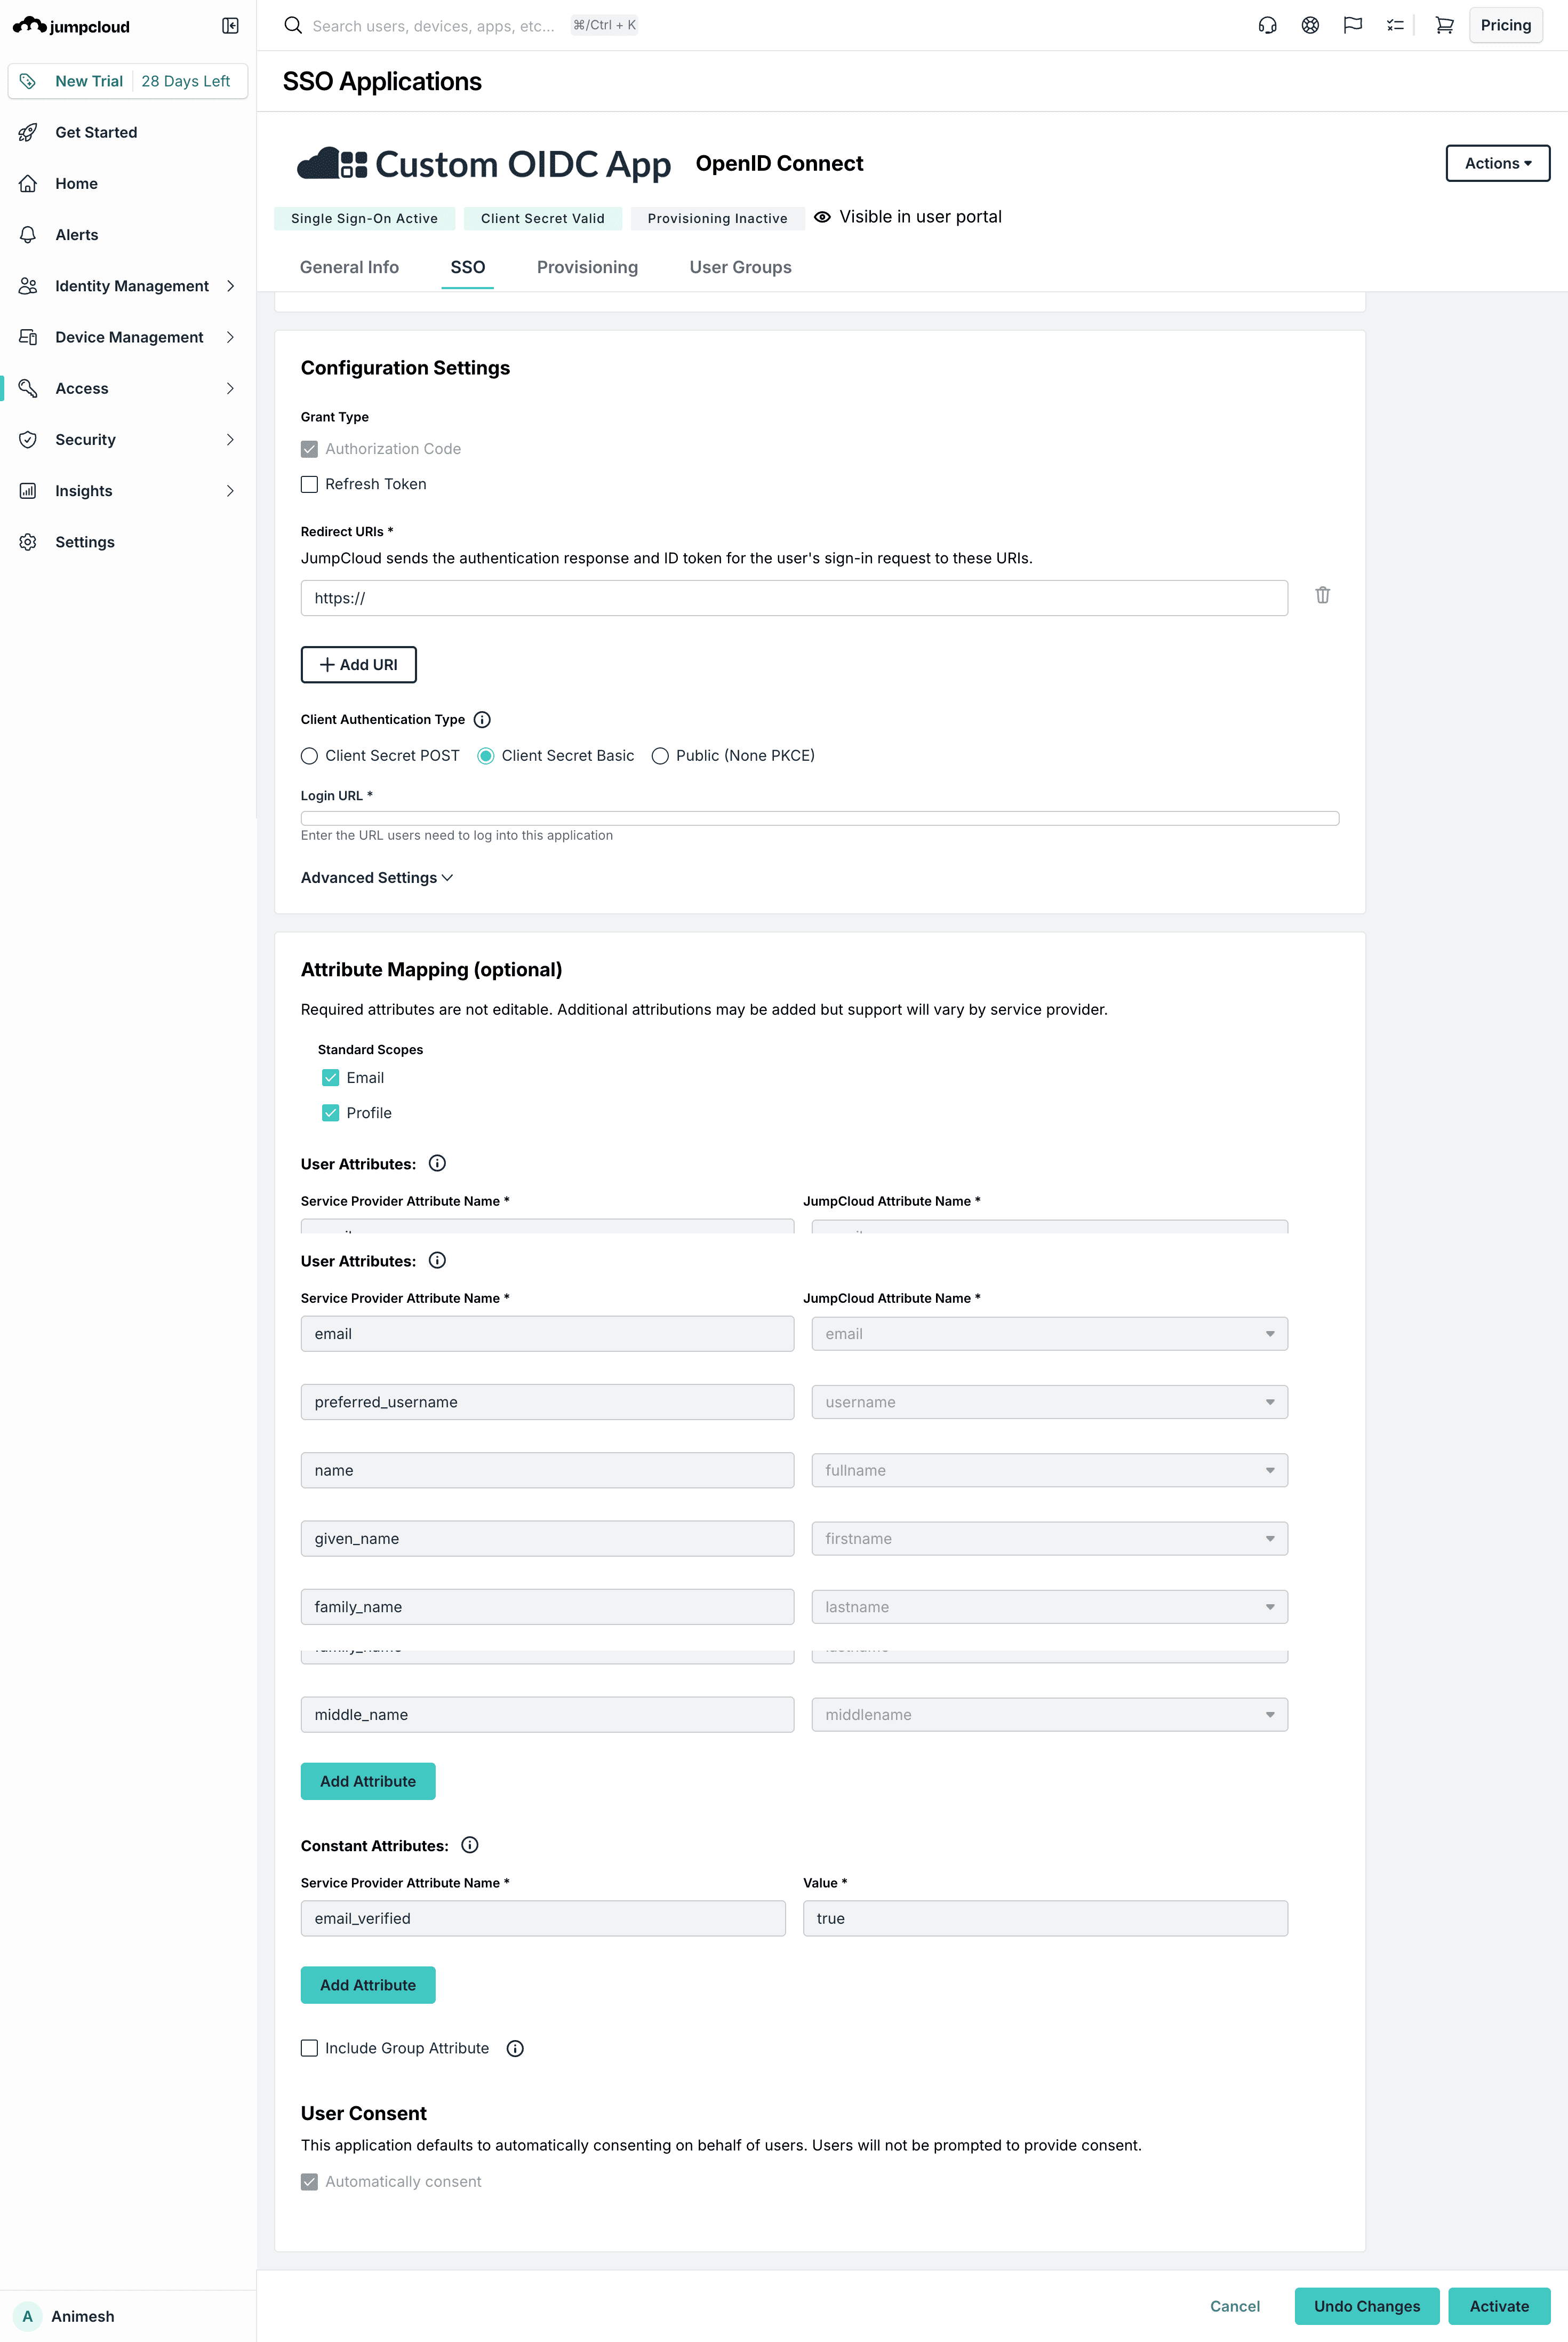The image size is (1568, 2342).
Task: Click the Insights chart icon
Action: pyautogui.click(x=28, y=491)
